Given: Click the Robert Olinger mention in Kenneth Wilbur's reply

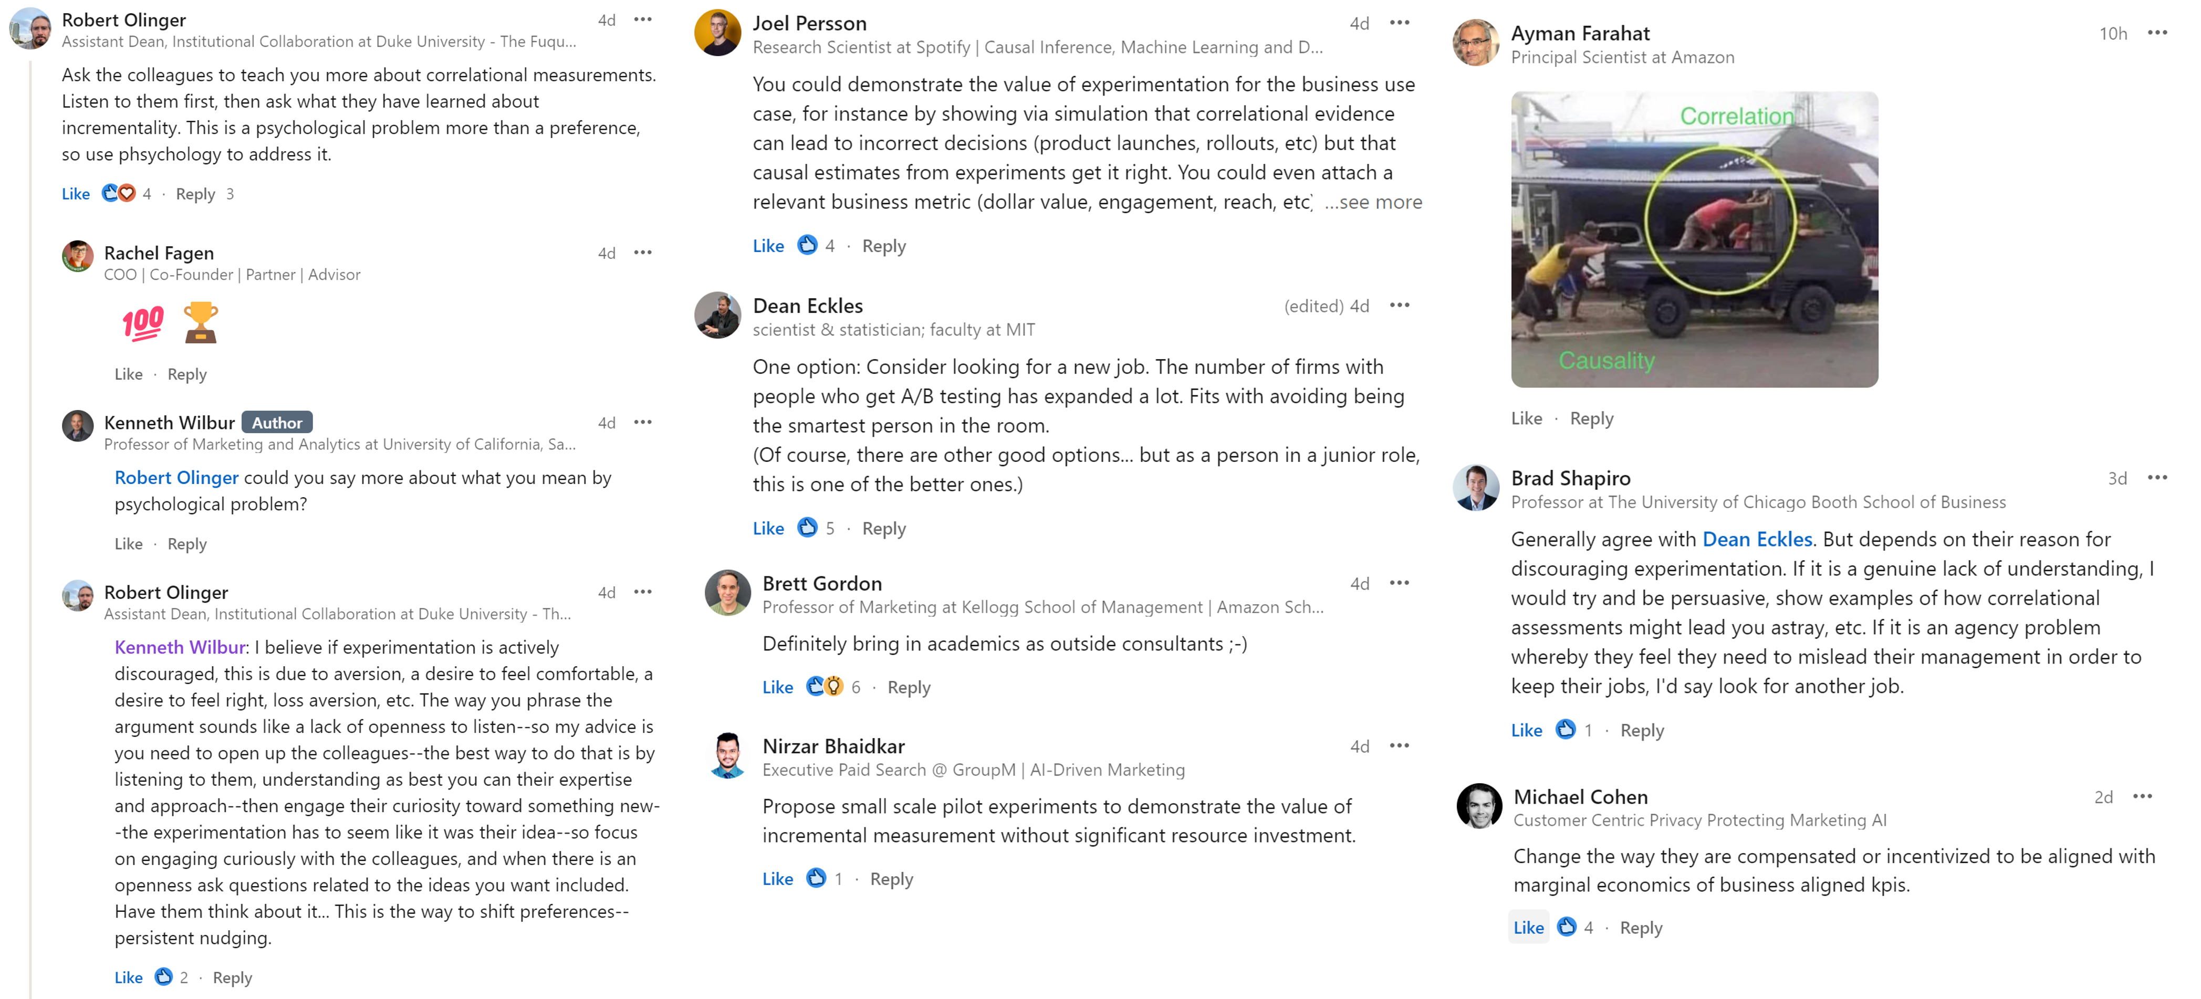Looking at the screenshot, I should (x=176, y=478).
